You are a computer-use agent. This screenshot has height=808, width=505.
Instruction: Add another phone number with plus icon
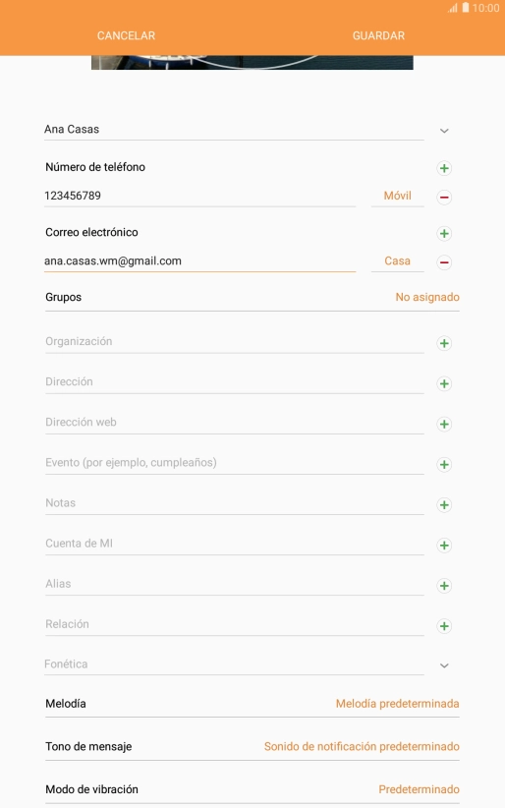pyautogui.click(x=444, y=168)
